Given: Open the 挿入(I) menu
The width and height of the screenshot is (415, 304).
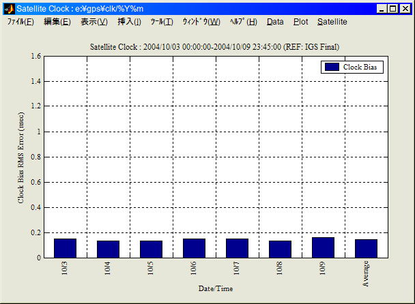Looking at the screenshot, I should click(129, 22).
